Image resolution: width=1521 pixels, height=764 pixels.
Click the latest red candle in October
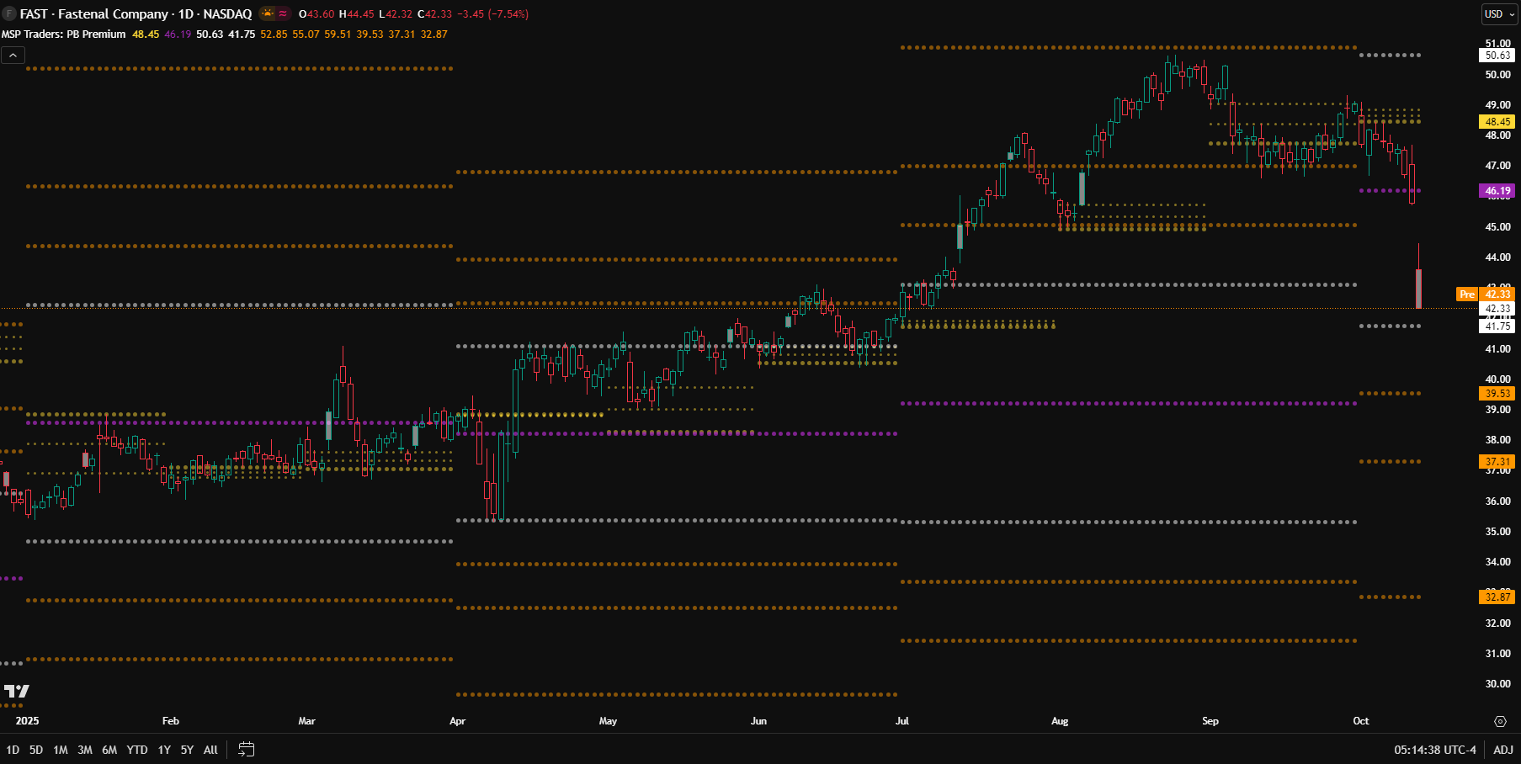click(1418, 289)
